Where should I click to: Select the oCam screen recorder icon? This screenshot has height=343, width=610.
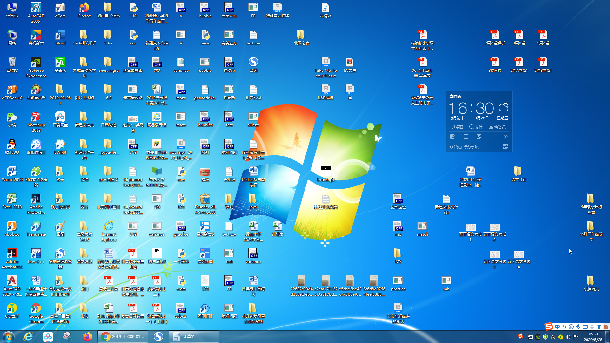[x=60, y=10]
